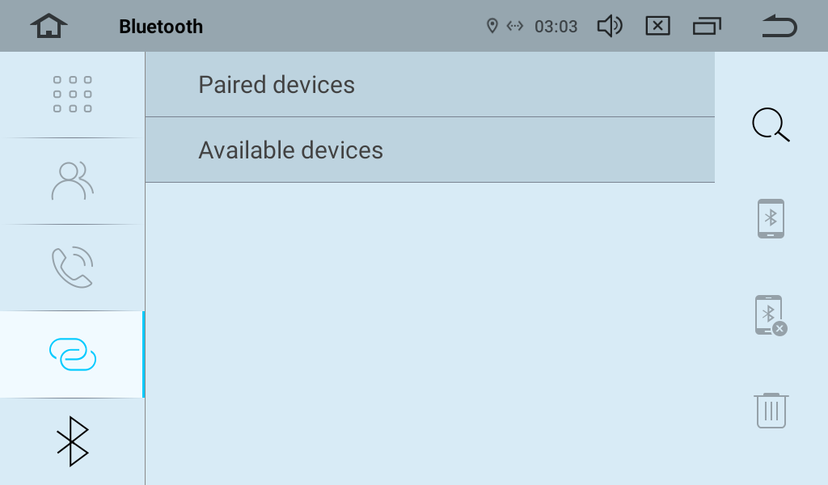Expand the Available devices section
Screen dimensions: 828x485
(429, 150)
